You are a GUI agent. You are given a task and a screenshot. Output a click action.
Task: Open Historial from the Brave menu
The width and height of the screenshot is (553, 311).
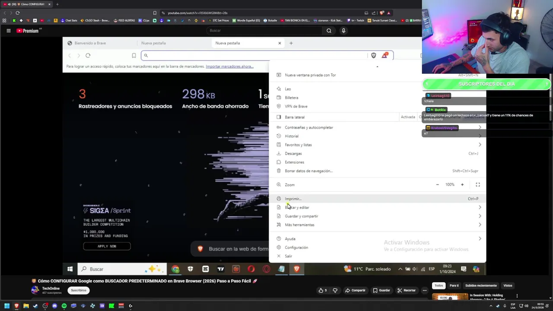click(x=378, y=136)
